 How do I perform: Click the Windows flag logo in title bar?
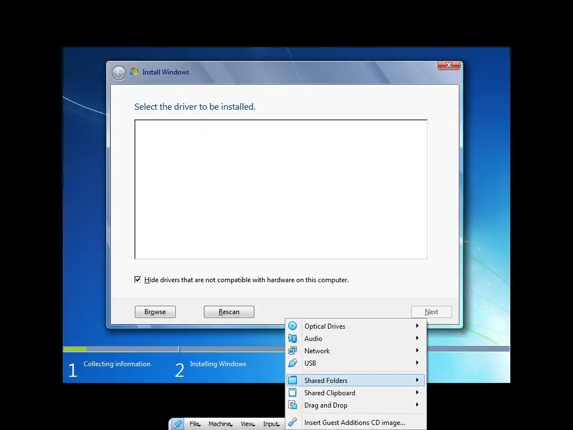point(134,72)
